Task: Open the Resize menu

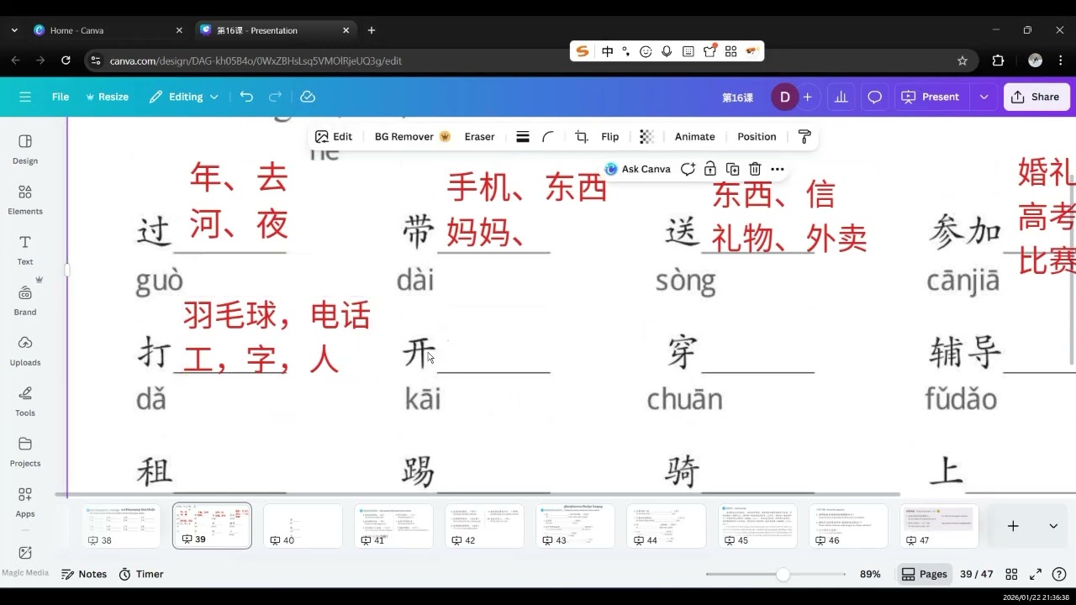Action: [x=108, y=97]
